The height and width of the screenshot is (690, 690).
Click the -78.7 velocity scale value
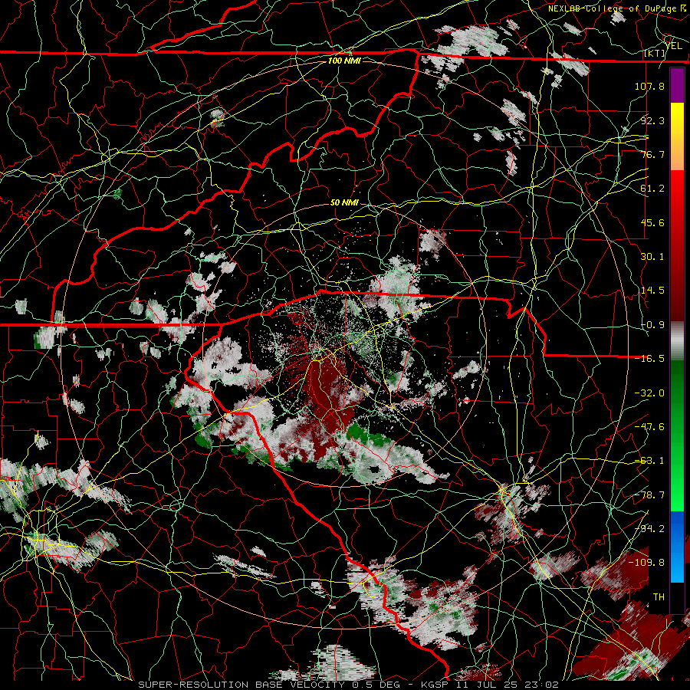[x=649, y=495]
